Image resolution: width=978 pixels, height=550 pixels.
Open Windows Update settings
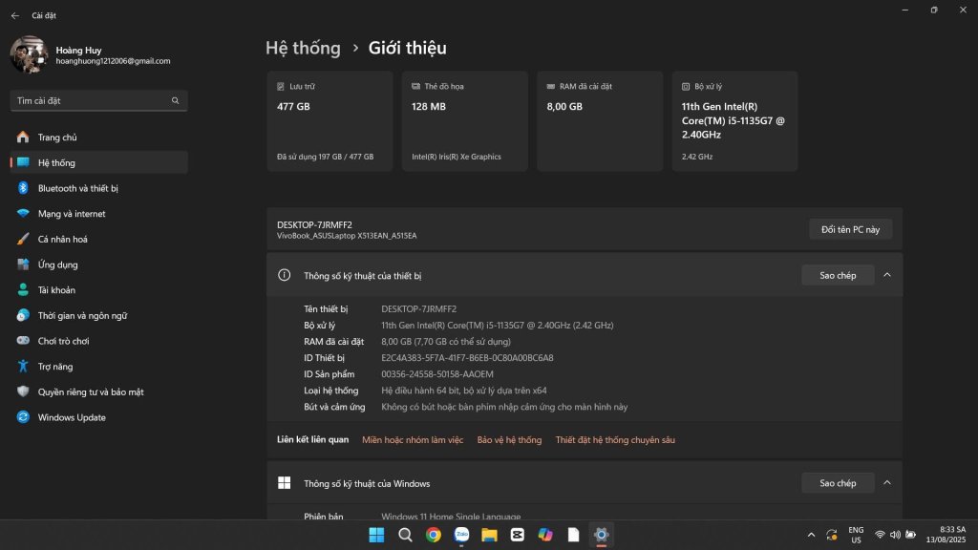tap(98, 418)
